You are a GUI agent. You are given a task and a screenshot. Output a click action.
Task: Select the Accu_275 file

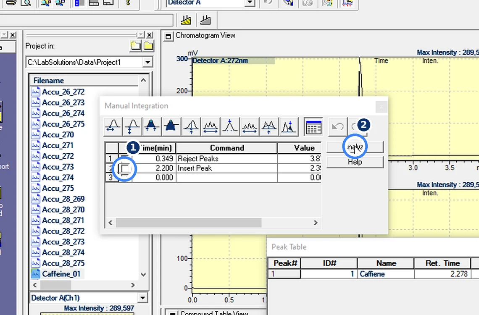pyautogui.click(x=58, y=188)
